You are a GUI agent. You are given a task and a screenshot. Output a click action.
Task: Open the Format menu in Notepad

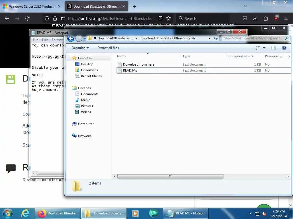pyautogui.click(x=57, y=40)
